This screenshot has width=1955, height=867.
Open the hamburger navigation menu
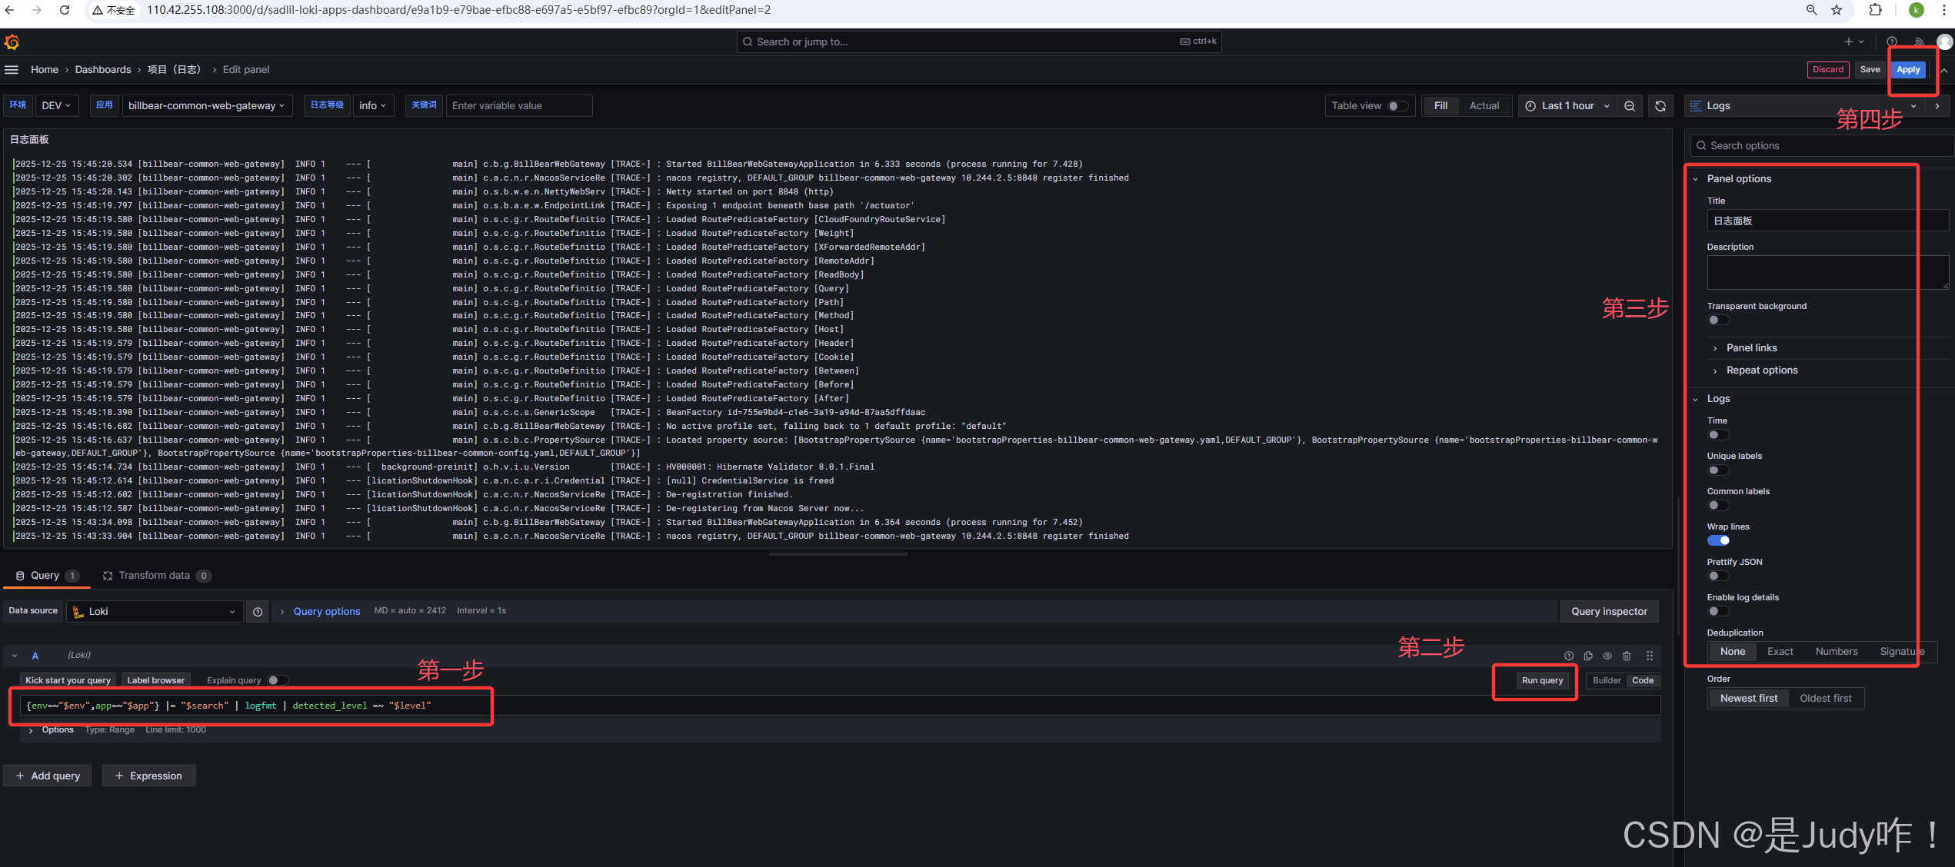[x=12, y=69]
